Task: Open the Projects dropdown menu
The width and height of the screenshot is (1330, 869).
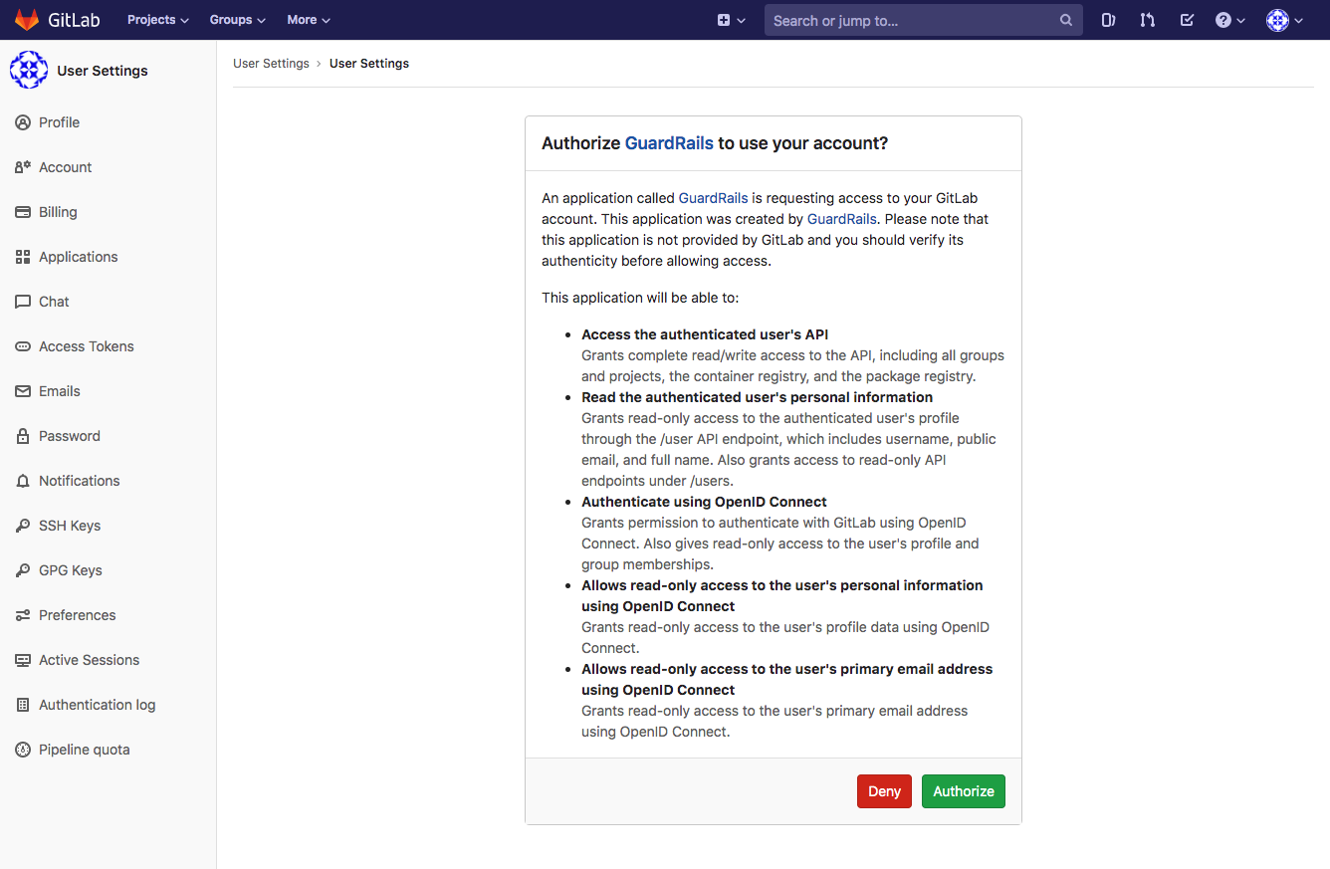Action: point(157,20)
